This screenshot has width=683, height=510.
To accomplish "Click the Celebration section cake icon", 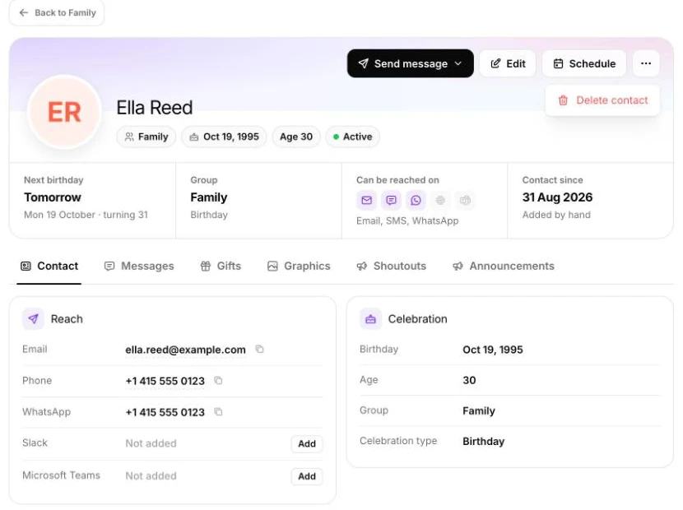I will click(370, 319).
